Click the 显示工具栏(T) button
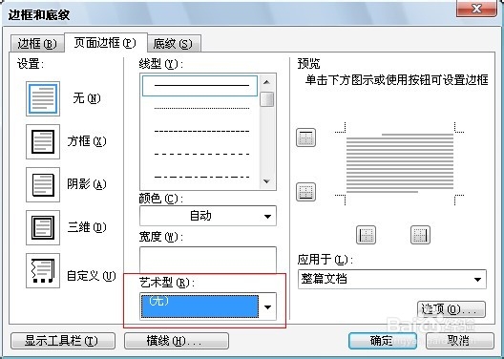This screenshot has width=504, height=359. click(63, 341)
